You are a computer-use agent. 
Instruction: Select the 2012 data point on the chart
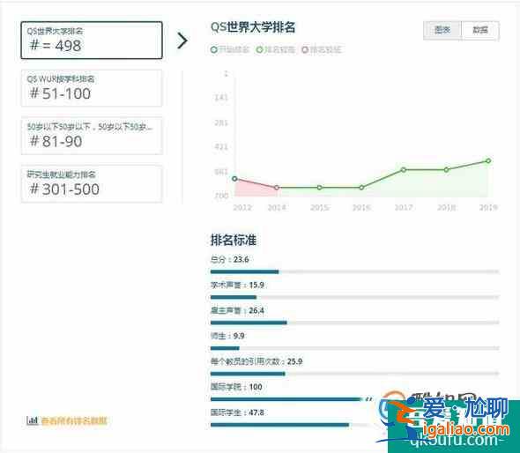click(234, 179)
